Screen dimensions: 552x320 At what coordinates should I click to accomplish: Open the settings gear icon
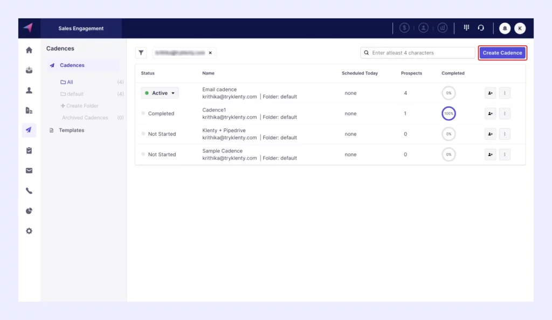[x=29, y=230]
